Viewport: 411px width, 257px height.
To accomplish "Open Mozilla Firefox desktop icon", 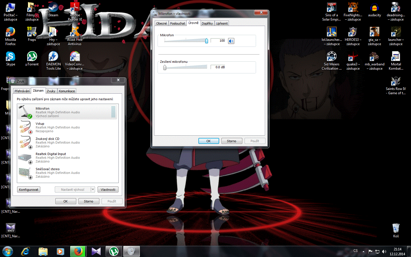I will tap(11, 36).
